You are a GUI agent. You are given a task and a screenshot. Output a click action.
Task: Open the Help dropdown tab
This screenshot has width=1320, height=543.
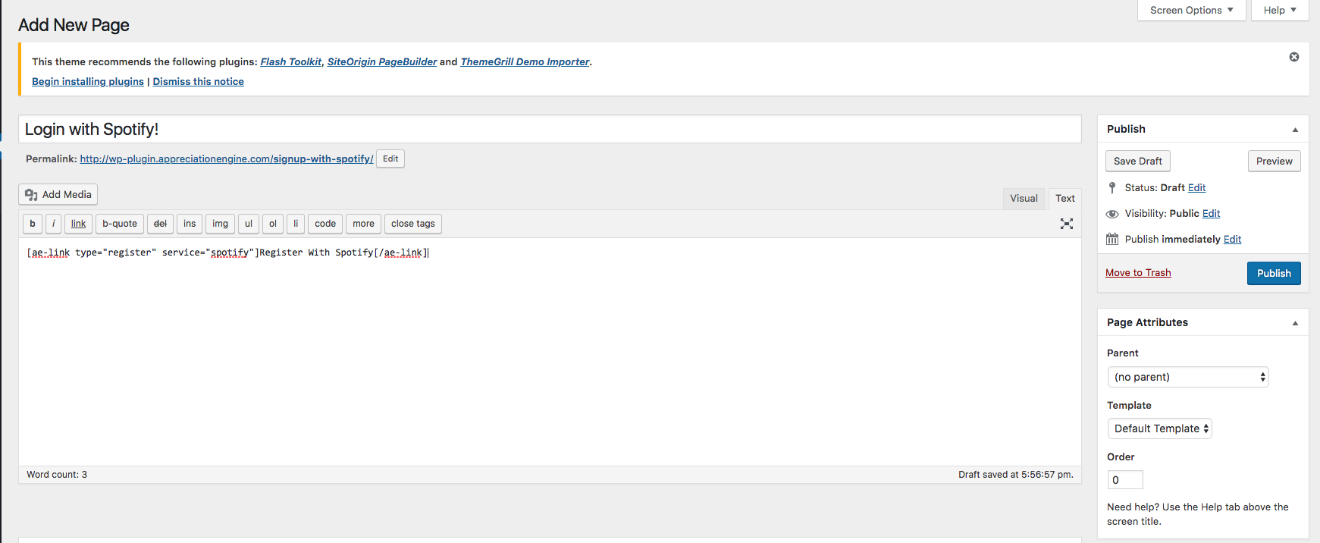(1280, 11)
